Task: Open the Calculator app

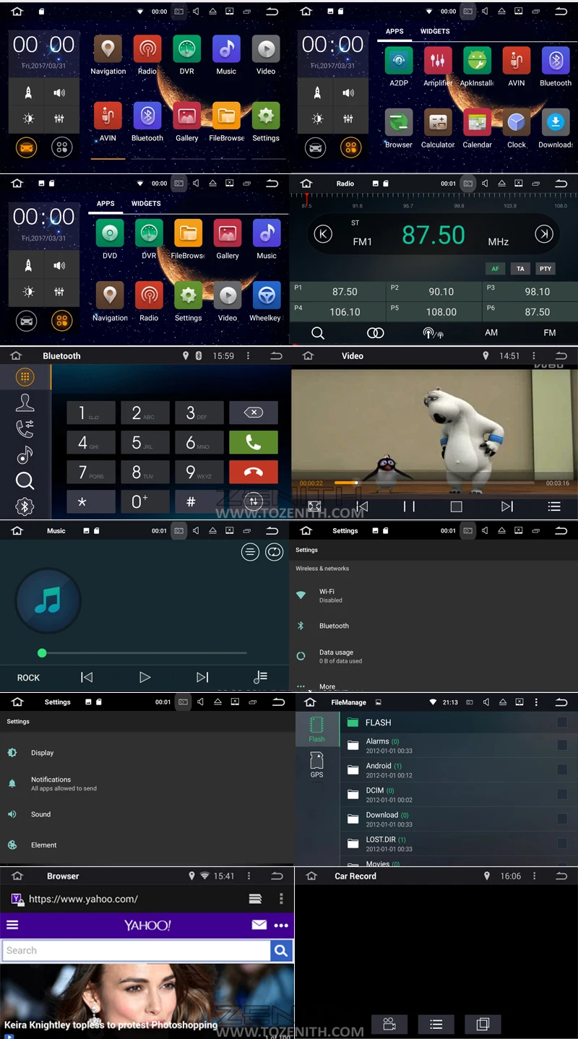Action: pos(438,123)
